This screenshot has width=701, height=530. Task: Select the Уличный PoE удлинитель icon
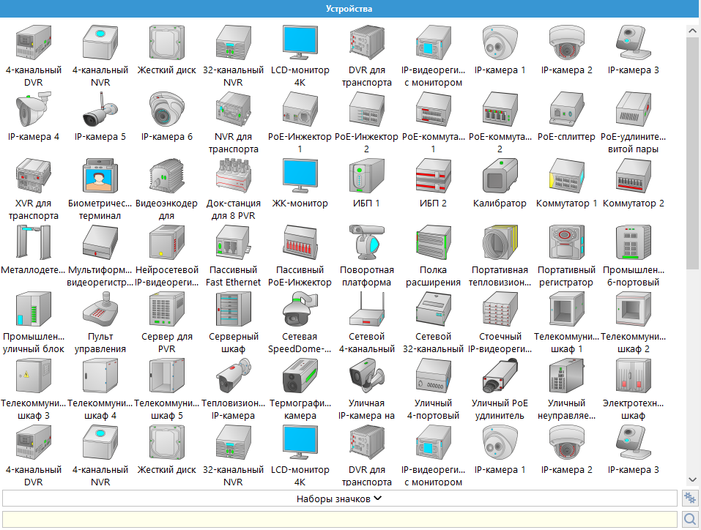[500, 376]
